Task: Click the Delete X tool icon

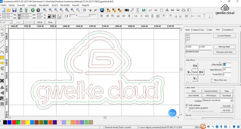Action: pos(2,80)
